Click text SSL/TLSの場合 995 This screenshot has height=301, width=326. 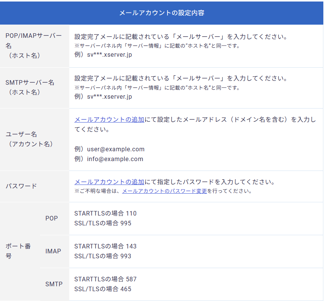click(103, 223)
